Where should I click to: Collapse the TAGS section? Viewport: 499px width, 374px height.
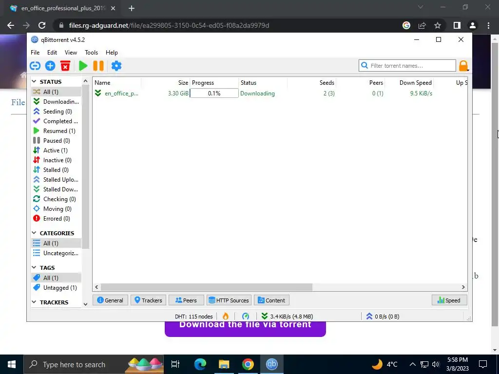coord(35,268)
